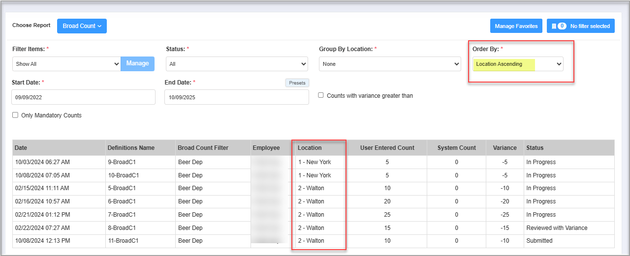Viewport: 630px width, 256px height.
Task: Click the Date column header
Action: point(21,148)
